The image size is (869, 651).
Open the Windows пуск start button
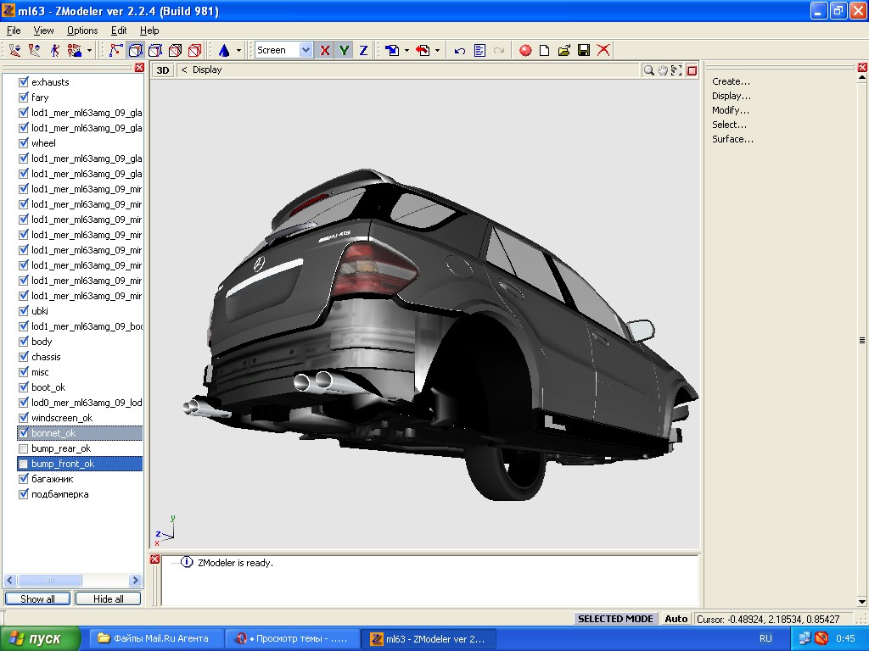click(x=40, y=639)
